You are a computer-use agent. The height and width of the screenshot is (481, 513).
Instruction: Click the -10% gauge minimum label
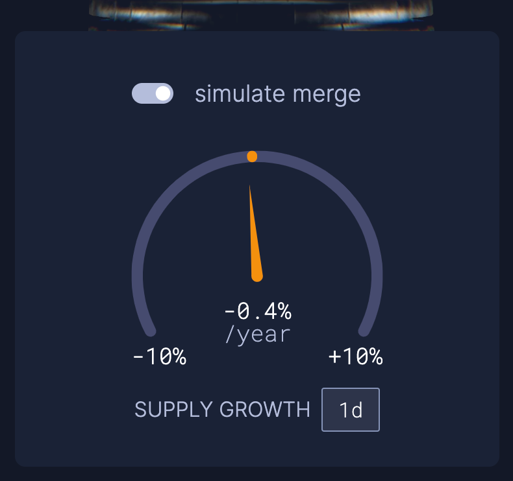(160, 357)
